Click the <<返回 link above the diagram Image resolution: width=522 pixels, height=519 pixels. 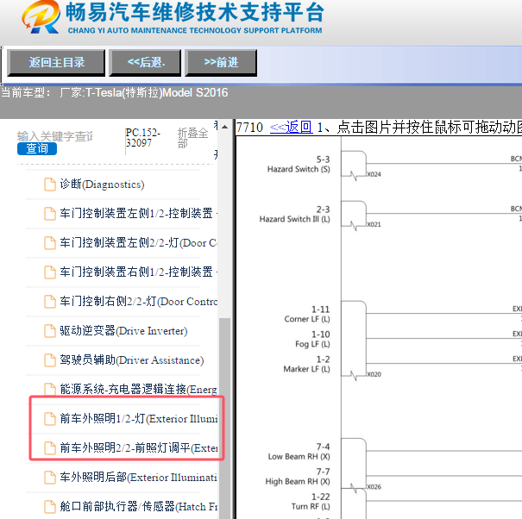click(x=291, y=128)
